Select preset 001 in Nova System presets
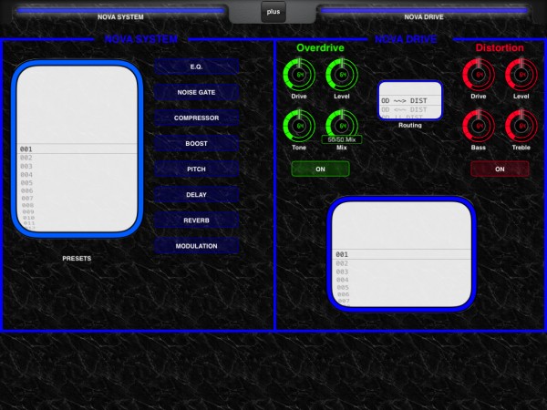547x410 pixels. (77, 149)
